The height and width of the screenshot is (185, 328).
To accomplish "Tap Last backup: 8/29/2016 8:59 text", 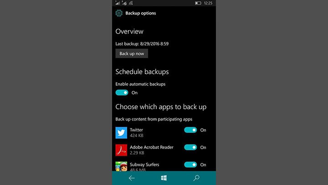I will 142,44.
